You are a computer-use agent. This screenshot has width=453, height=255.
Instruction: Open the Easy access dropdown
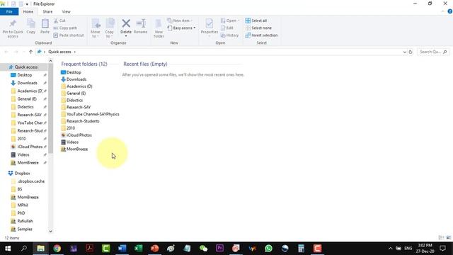[x=181, y=28]
